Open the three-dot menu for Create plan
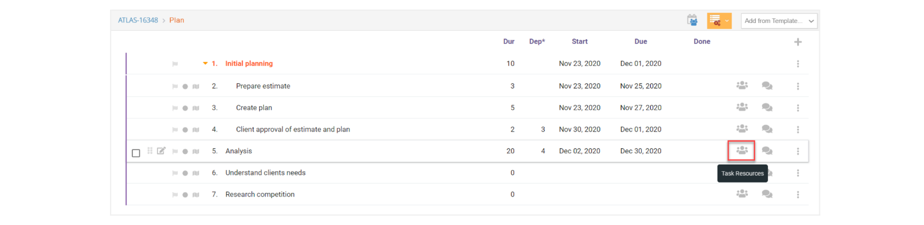The image size is (924, 225). coord(798,107)
